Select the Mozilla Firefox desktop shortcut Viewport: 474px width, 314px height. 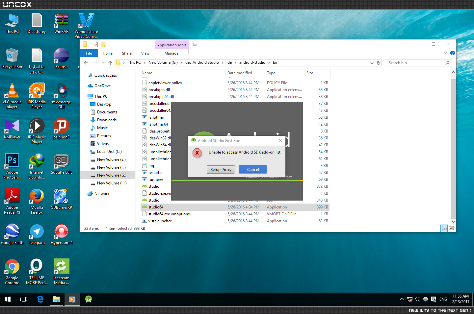click(x=37, y=202)
